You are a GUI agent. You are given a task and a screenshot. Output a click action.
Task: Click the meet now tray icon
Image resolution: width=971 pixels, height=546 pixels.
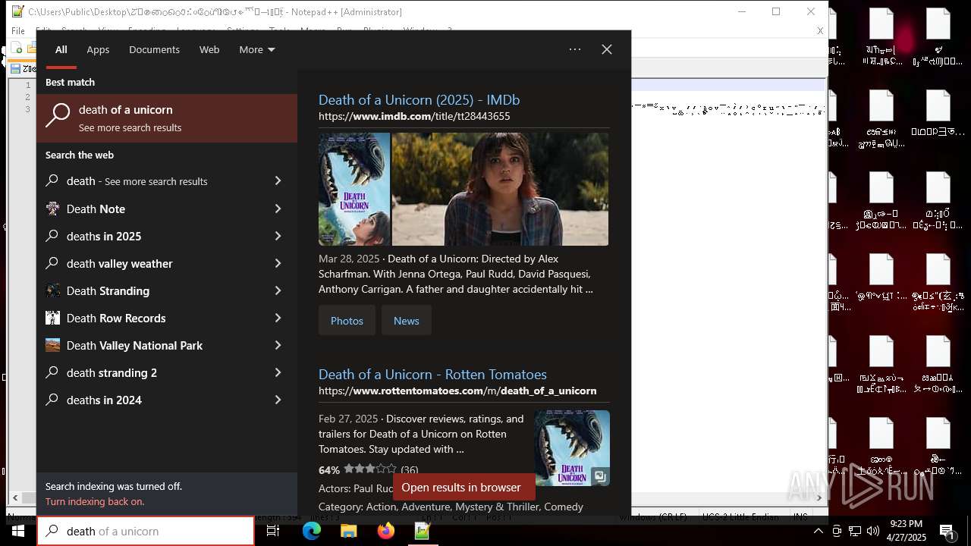tap(837, 531)
